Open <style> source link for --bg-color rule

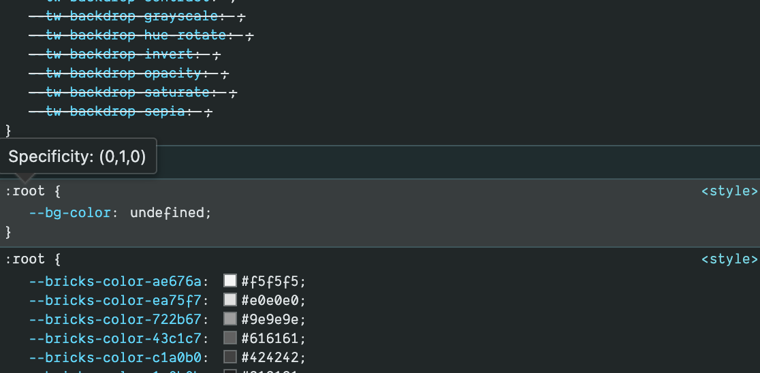coord(729,191)
